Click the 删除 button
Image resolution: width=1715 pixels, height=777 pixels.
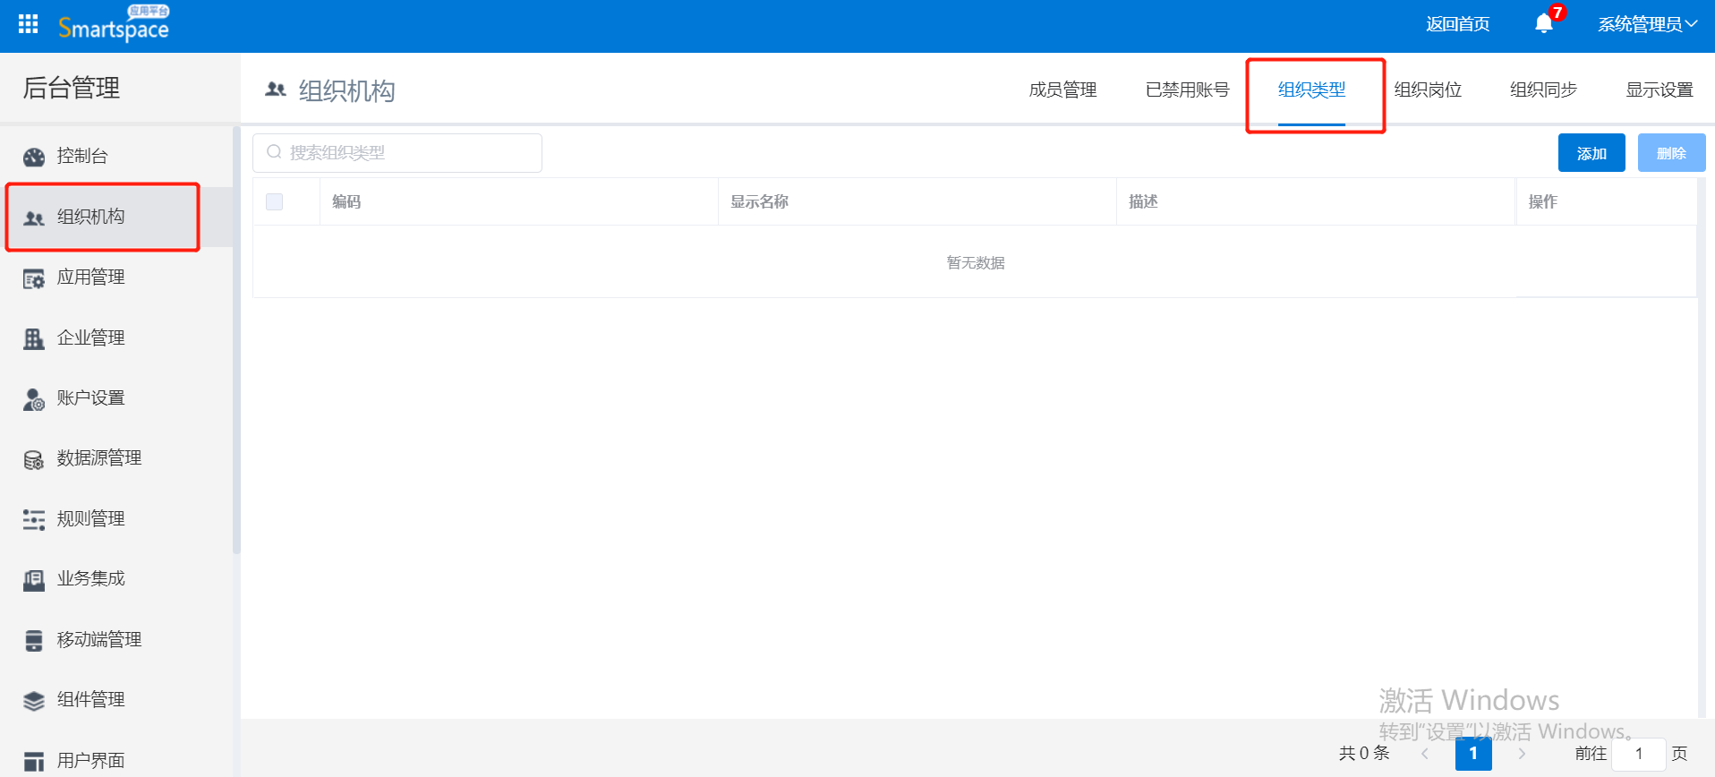point(1671,153)
